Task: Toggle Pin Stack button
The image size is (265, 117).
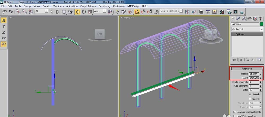Action: (234, 60)
